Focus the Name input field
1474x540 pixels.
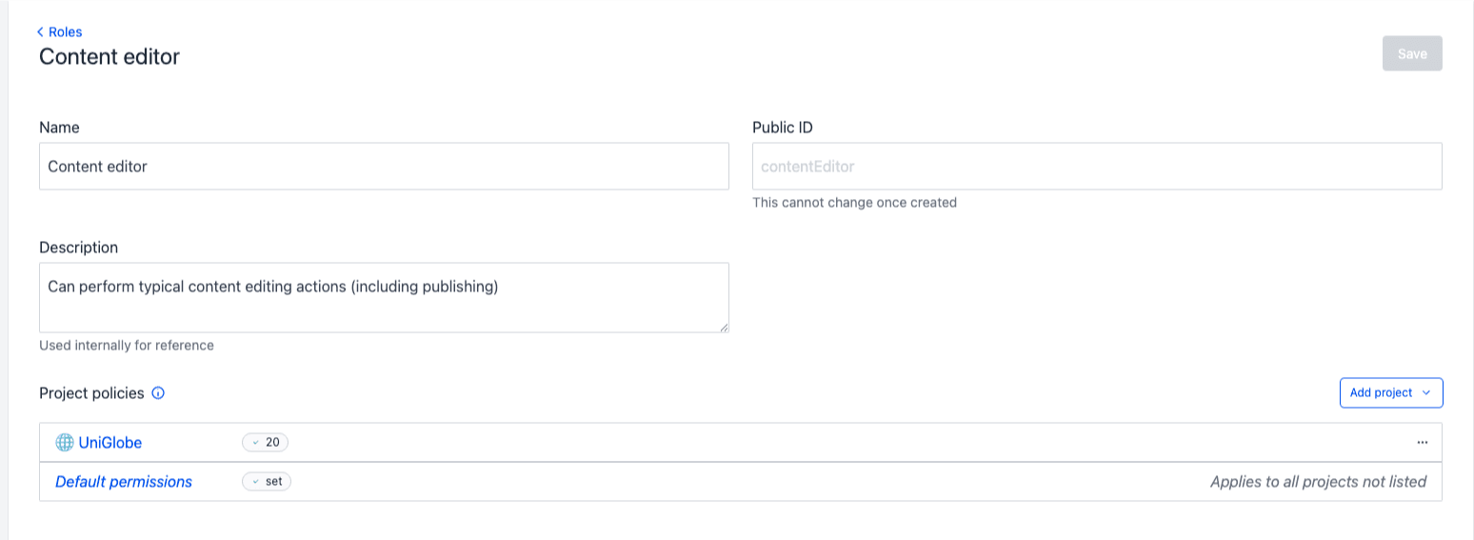[384, 167]
